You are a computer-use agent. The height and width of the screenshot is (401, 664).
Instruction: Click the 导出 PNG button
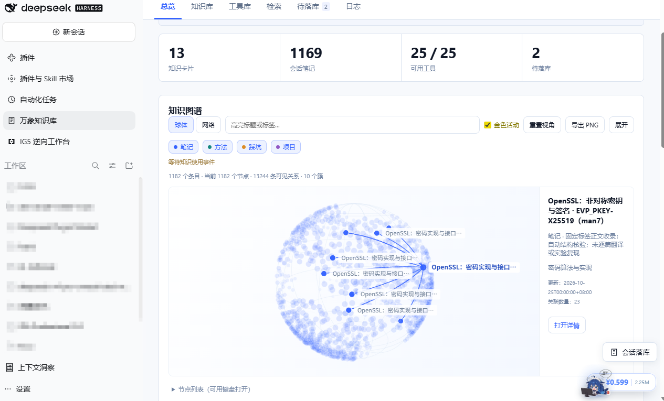585,125
